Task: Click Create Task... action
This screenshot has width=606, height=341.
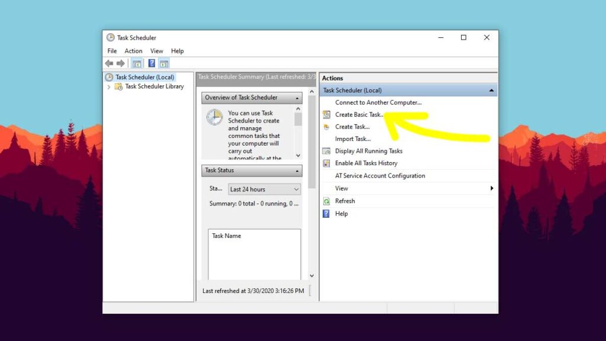Action: (x=352, y=127)
